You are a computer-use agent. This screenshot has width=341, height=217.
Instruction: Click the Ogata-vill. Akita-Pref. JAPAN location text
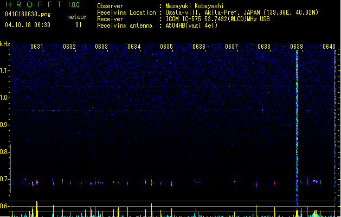pos(242,12)
